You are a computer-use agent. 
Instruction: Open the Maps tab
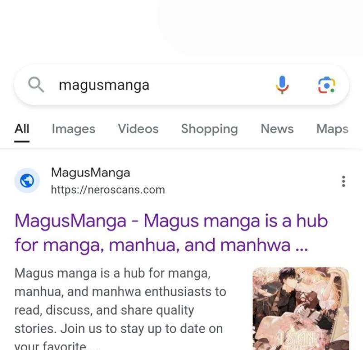(332, 129)
